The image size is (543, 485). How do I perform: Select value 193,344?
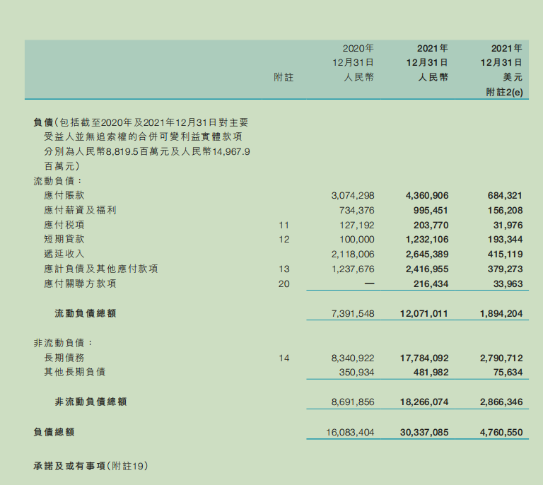505,240
